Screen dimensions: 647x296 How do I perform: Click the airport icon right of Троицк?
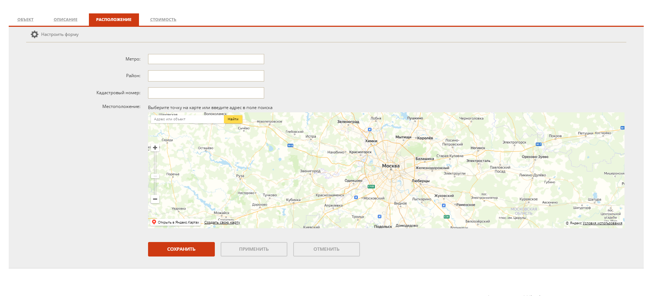[379, 217]
